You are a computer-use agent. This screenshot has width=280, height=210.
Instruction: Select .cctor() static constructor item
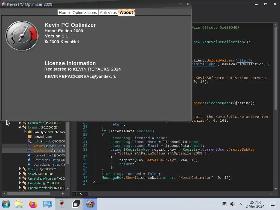point(49,141)
